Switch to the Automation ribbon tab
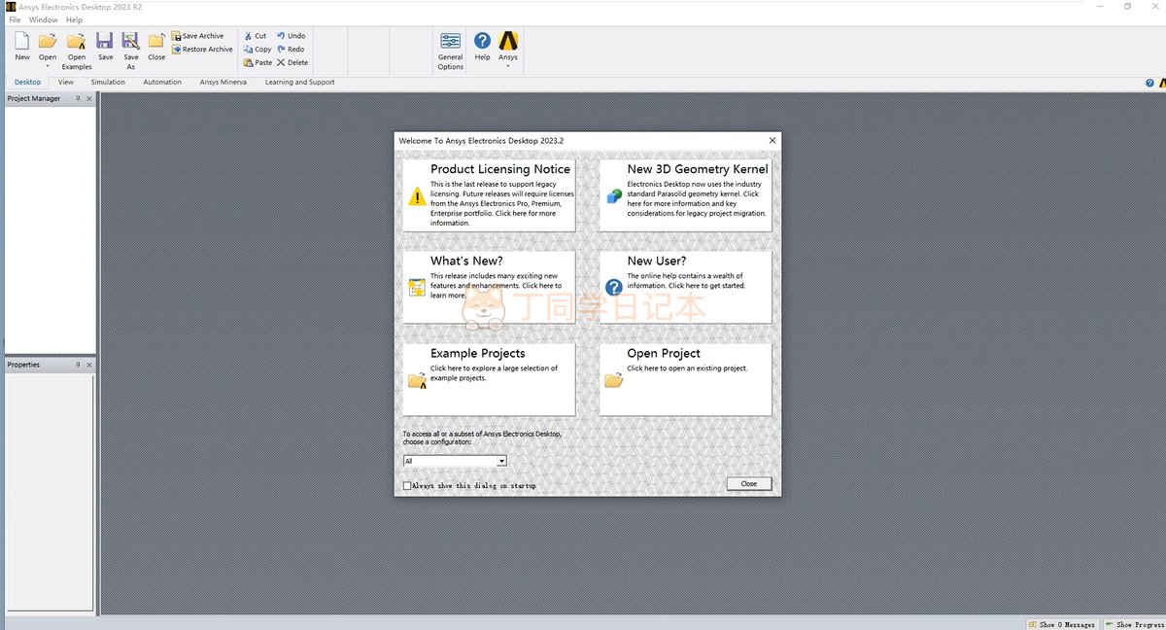This screenshot has height=630, width=1166. click(x=162, y=83)
